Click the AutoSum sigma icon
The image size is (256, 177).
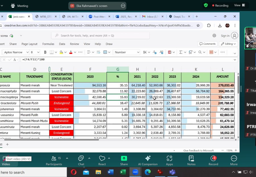181,52
